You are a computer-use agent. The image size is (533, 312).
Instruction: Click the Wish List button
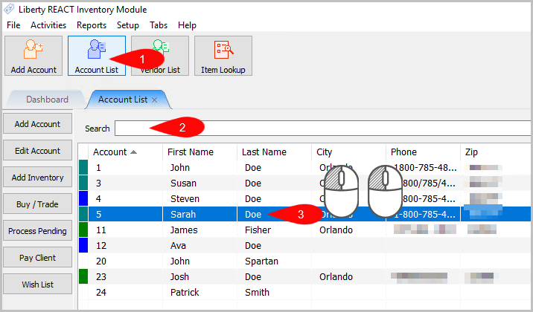pyautogui.click(x=37, y=285)
